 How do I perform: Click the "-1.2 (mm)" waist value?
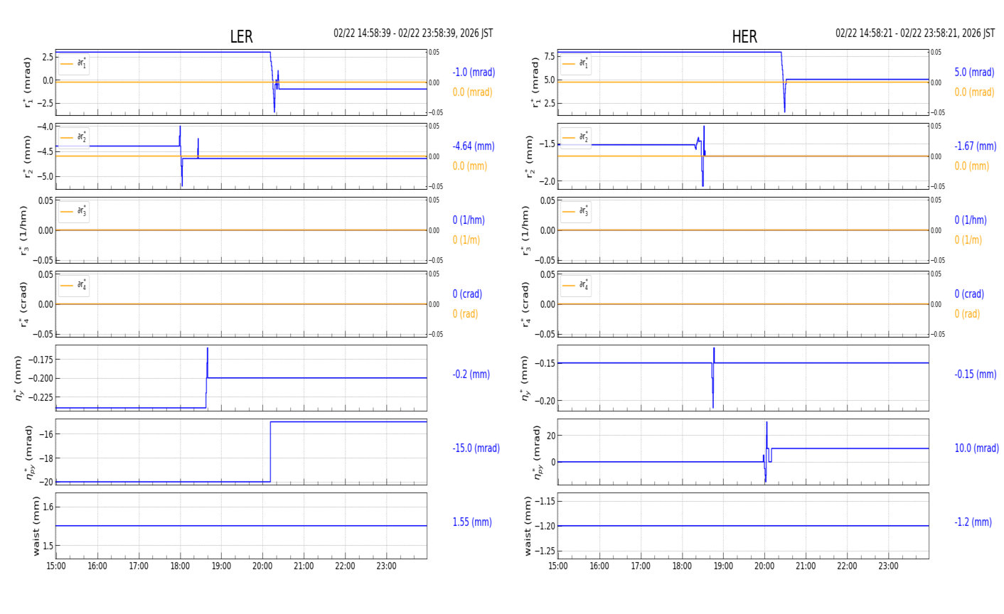tap(973, 522)
